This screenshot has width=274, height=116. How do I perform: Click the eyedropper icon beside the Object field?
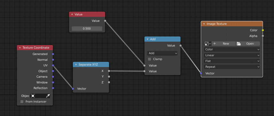click(48, 96)
